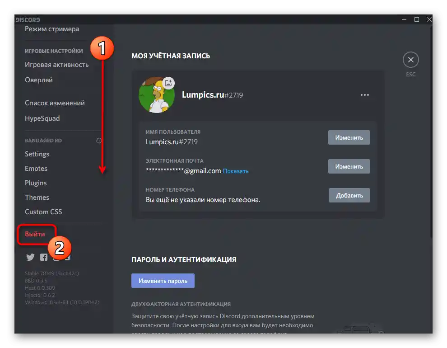Reveal the email via the Показать link

(236, 171)
